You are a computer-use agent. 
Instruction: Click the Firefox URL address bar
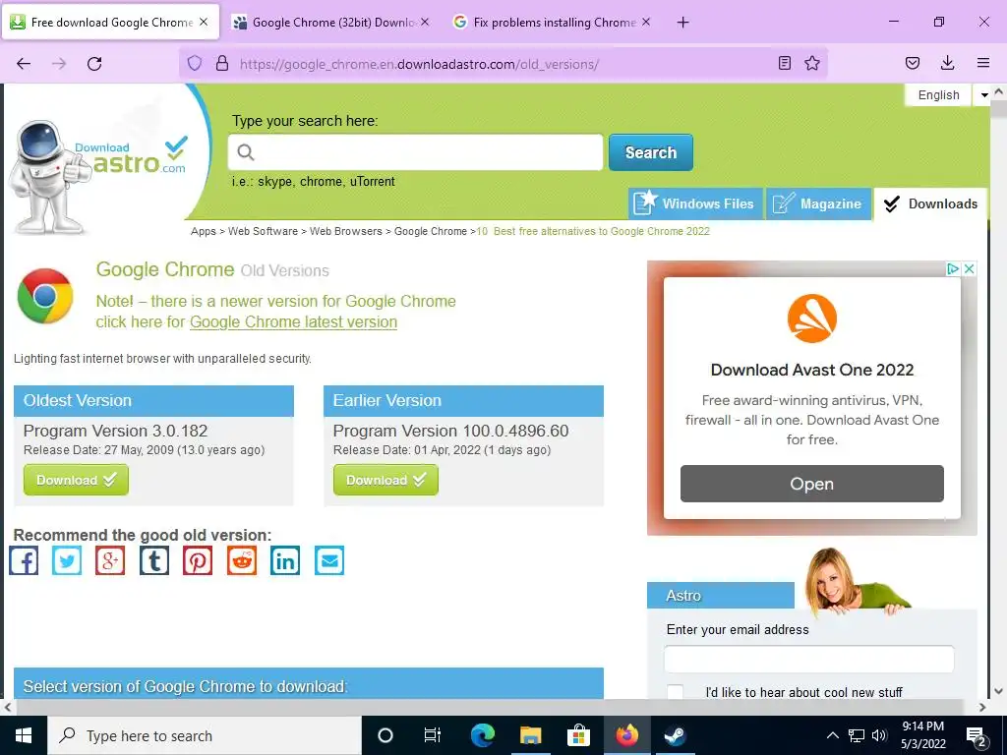point(503,64)
